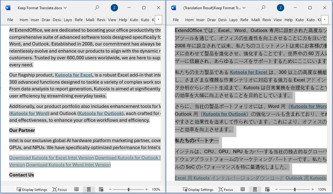Viewport: 333px width, 194px height.
Task: Open Help tab in left window
Action: coord(123,20)
